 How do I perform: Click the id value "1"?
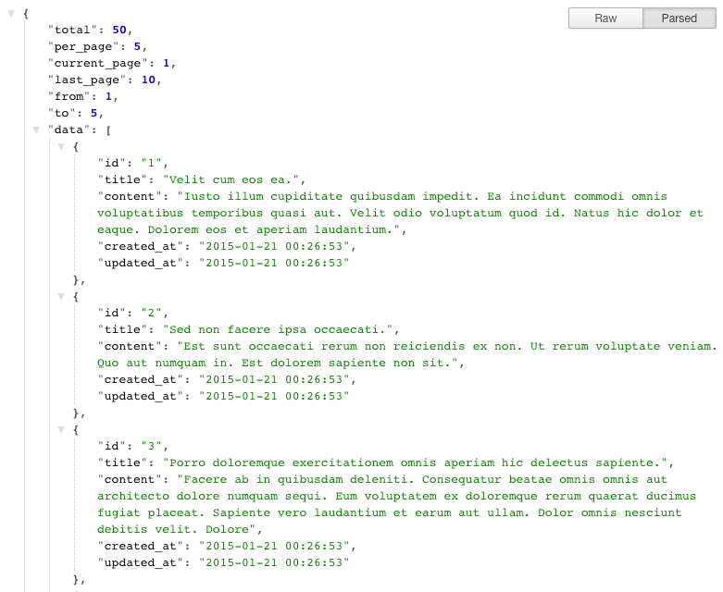click(152, 163)
